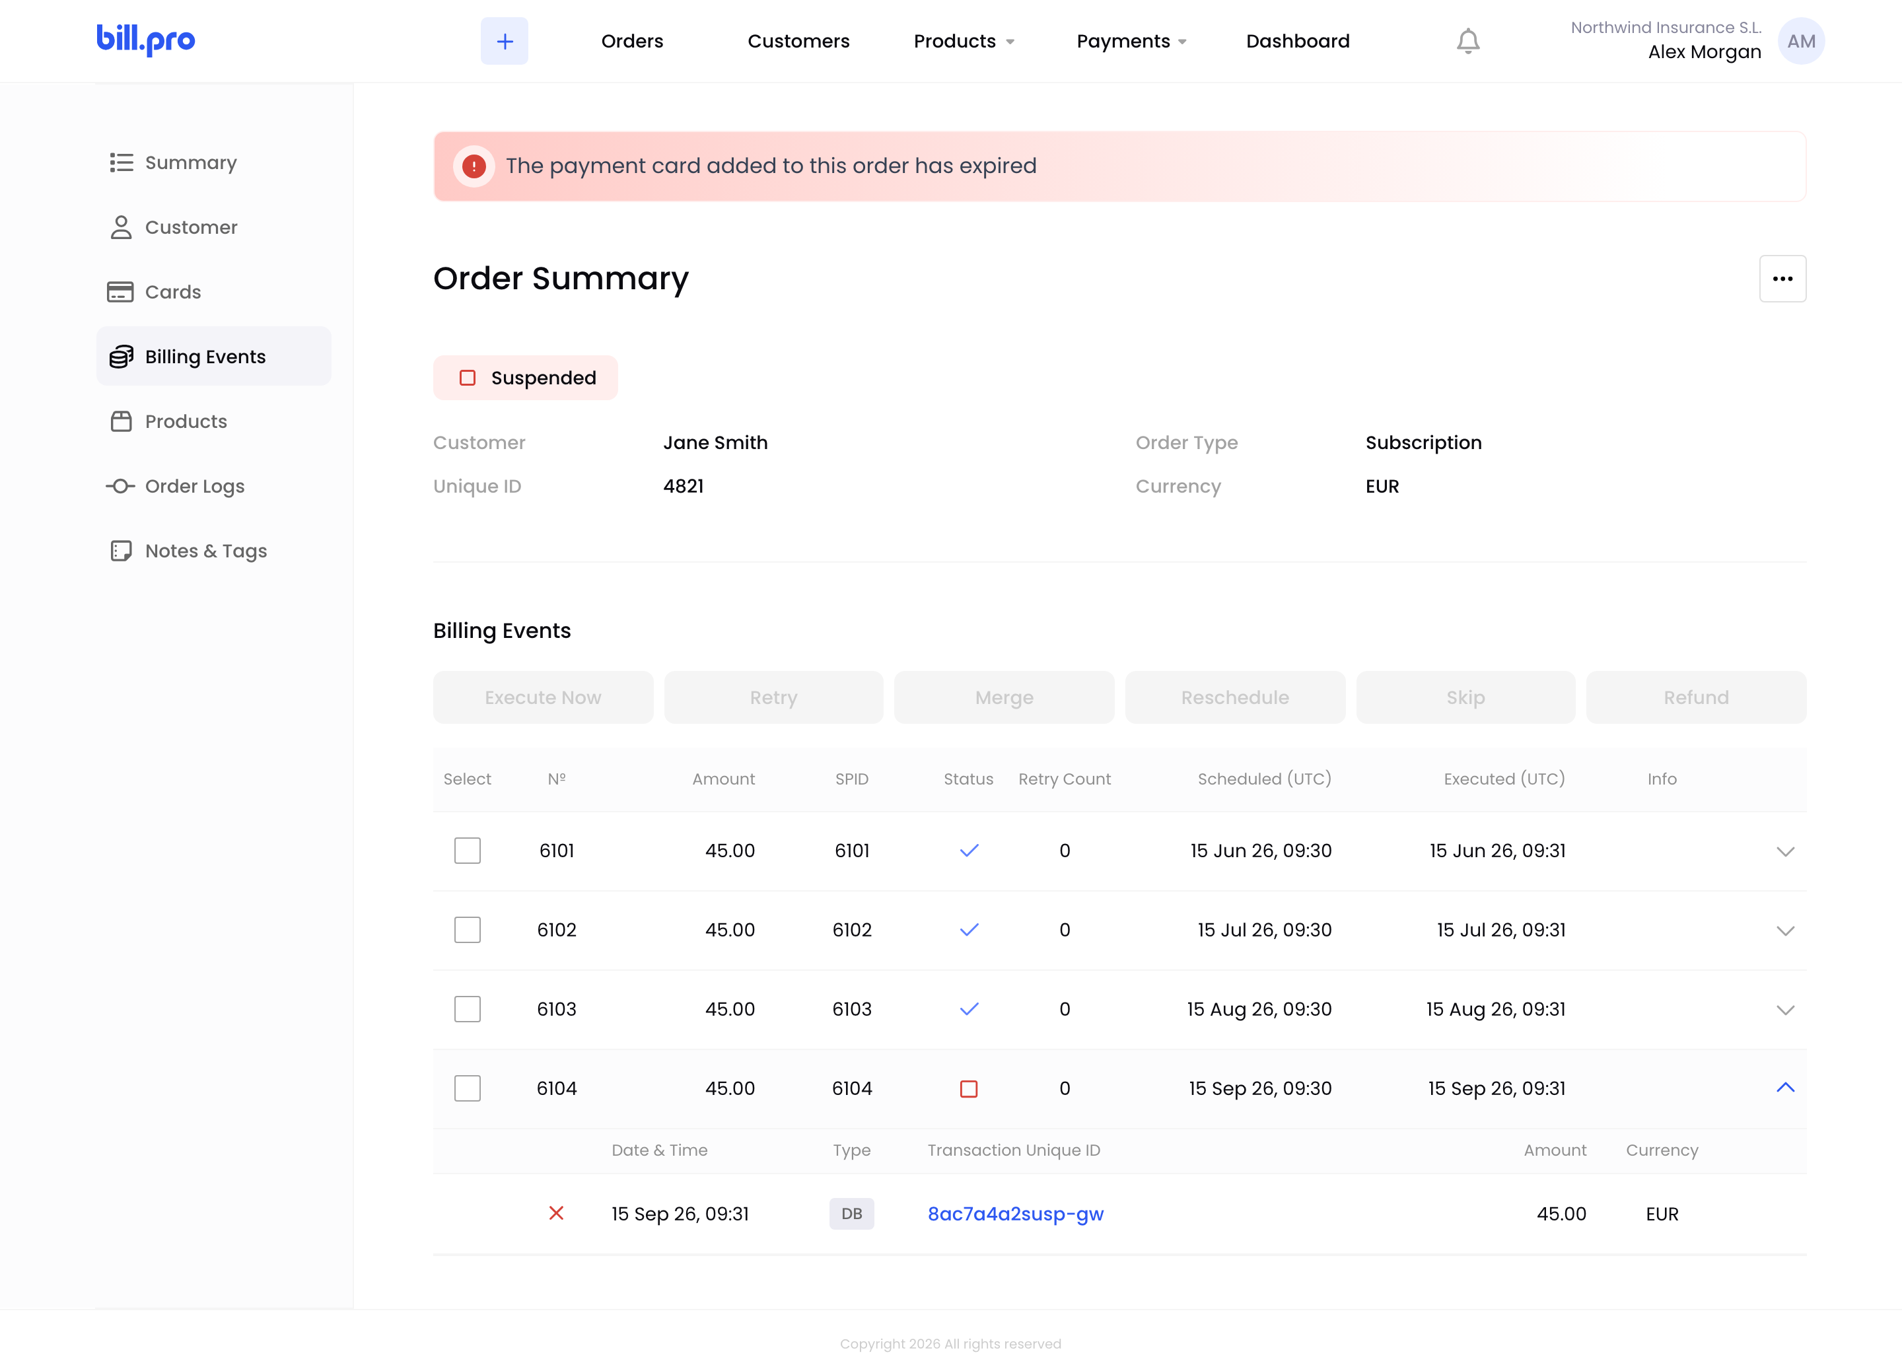1902x1371 pixels.
Task: Click the bill.pro logo
Action: point(146,40)
